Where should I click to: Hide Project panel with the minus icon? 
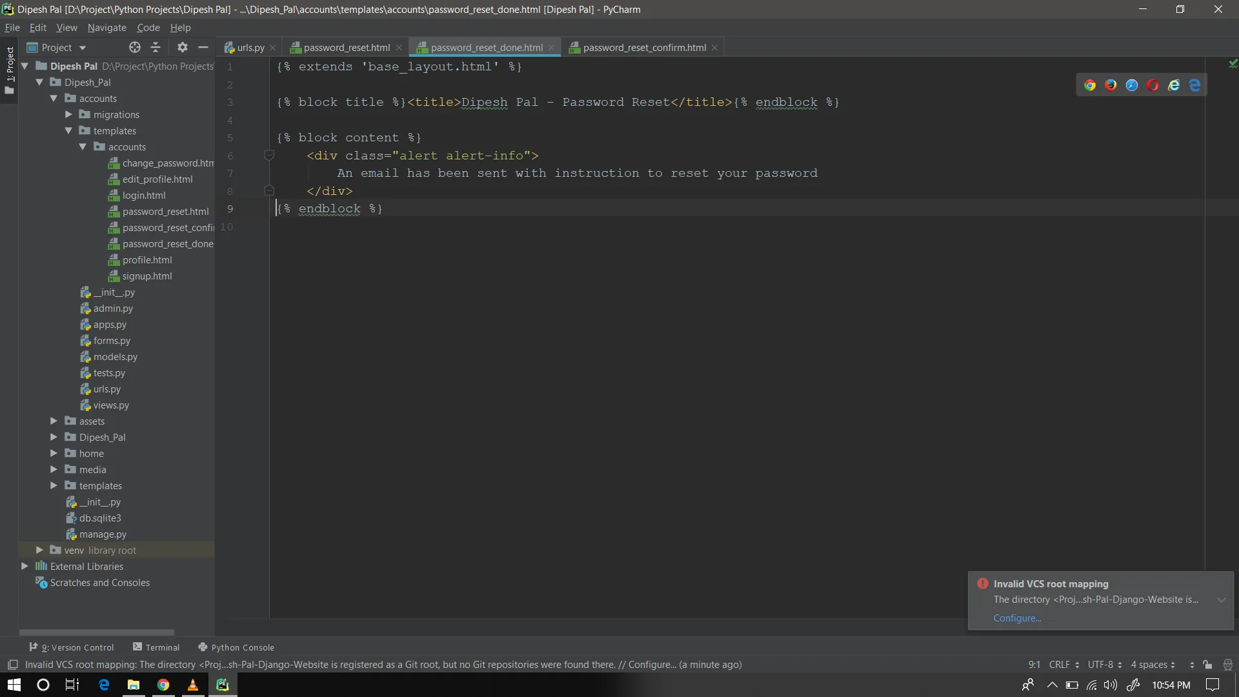pyautogui.click(x=203, y=47)
